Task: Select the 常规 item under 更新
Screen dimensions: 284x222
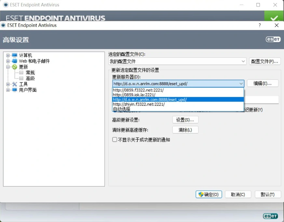Action: [x=30, y=73]
